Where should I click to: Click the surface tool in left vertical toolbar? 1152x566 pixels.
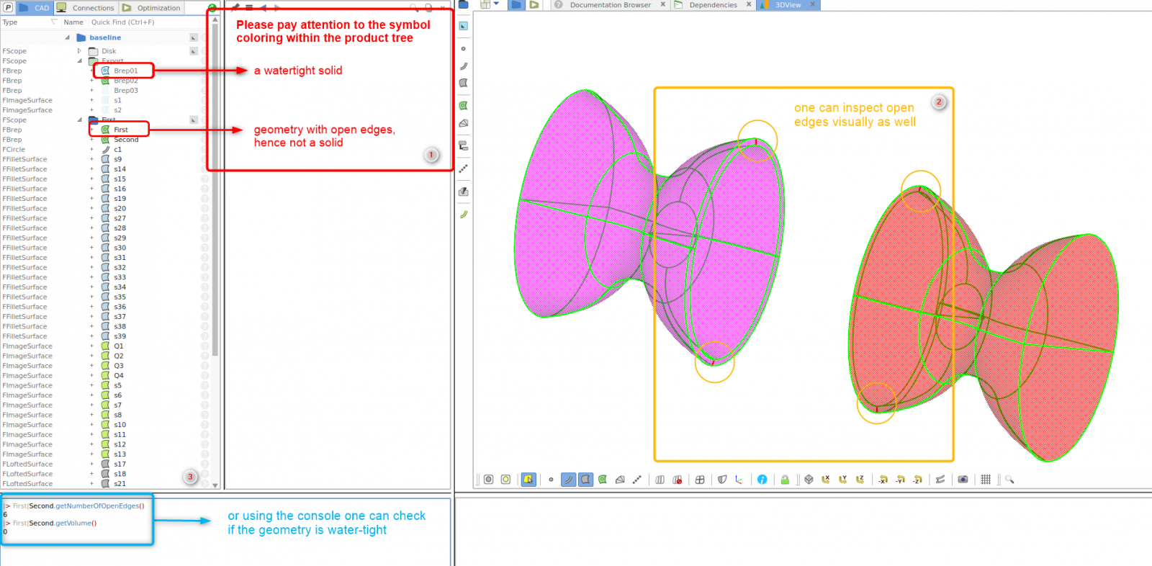coord(464,83)
